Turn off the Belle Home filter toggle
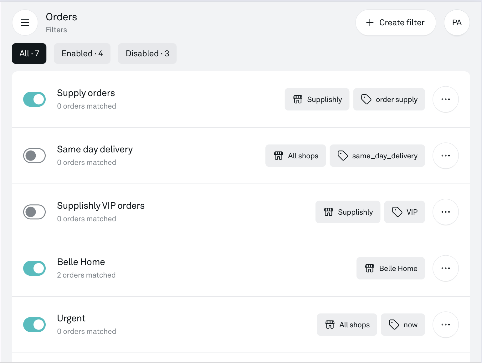Viewport: 482px width, 363px height. click(x=34, y=268)
